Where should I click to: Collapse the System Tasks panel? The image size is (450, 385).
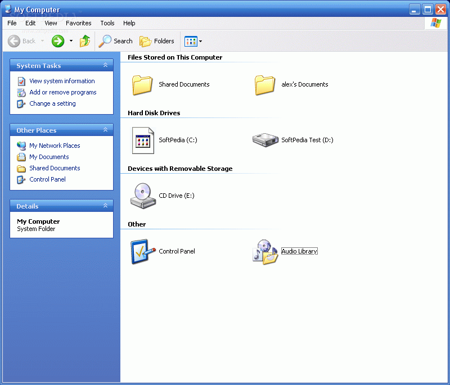pos(105,65)
